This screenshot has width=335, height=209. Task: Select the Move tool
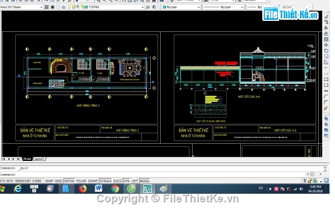tap(326, 45)
